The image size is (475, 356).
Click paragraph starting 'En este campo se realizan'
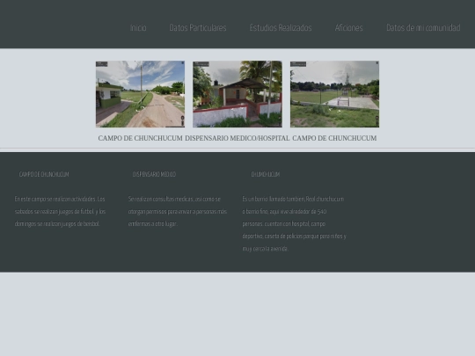point(61,211)
